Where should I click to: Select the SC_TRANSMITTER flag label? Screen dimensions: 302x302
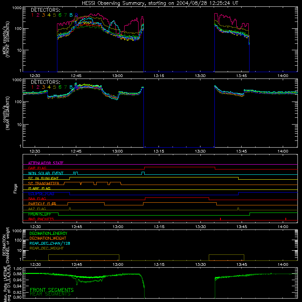coord(44,183)
